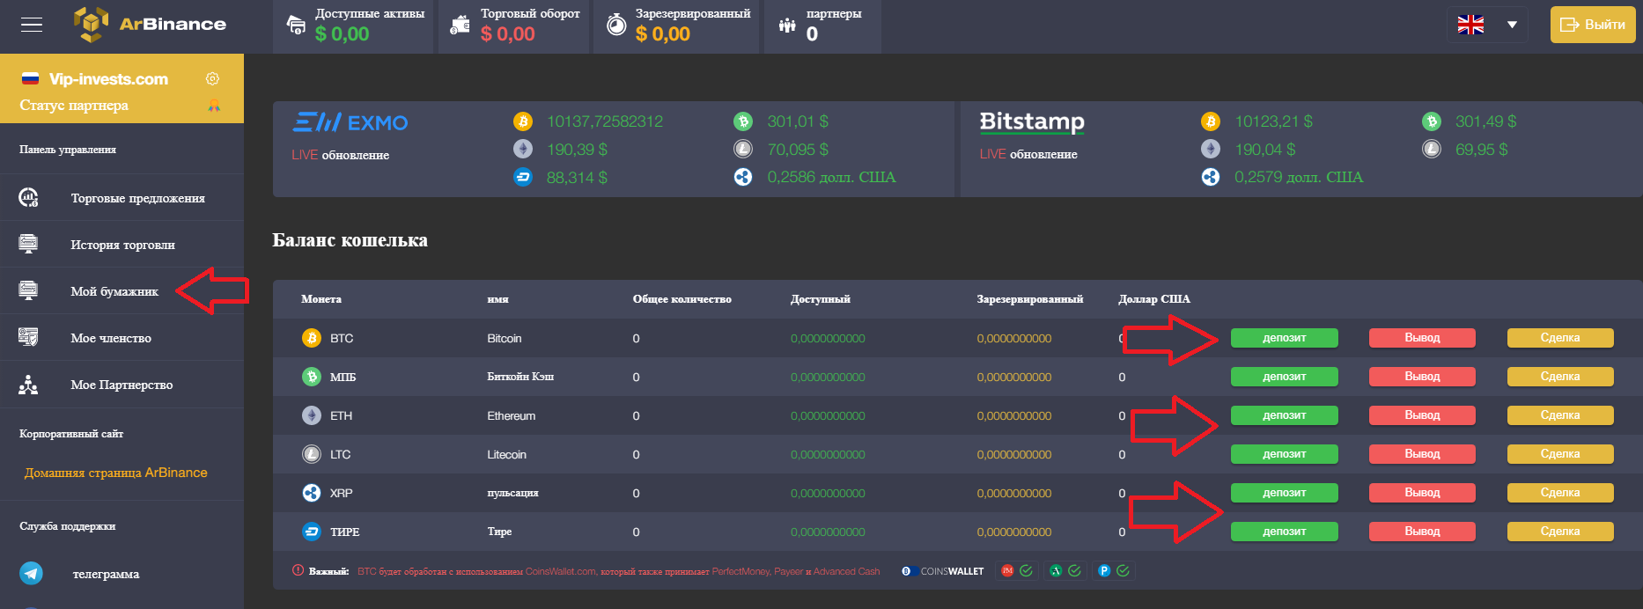Open Торговые предложения in the sidebar
Screen dimensions: 1643x609
tap(137, 198)
